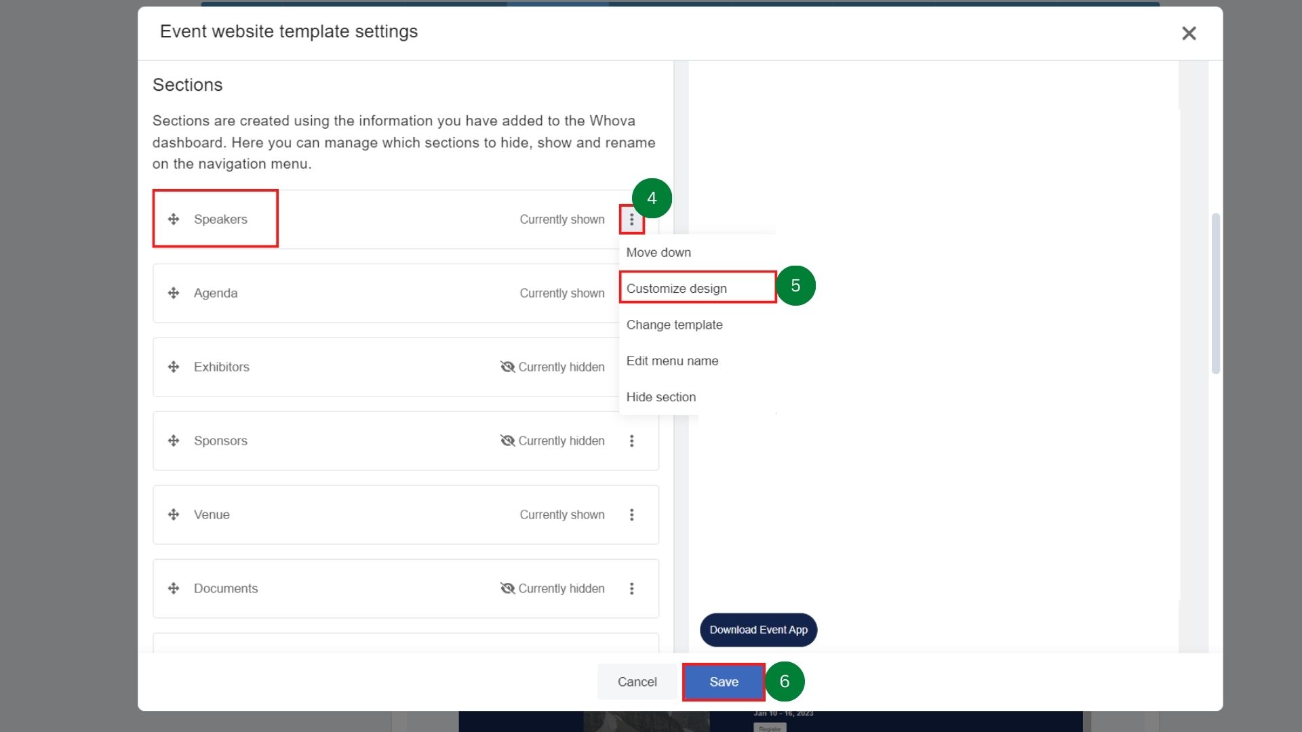The width and height of the screenshot is (1302, 732).
Task: Click the three-dot menu icon for Documents
Action: (631, 588)
